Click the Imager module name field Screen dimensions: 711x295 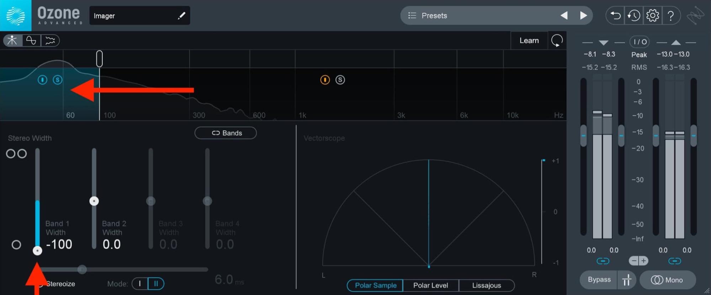pos(139,16)
